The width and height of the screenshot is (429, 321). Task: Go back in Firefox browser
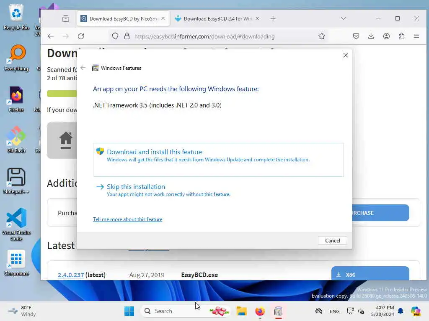[51, 36]
